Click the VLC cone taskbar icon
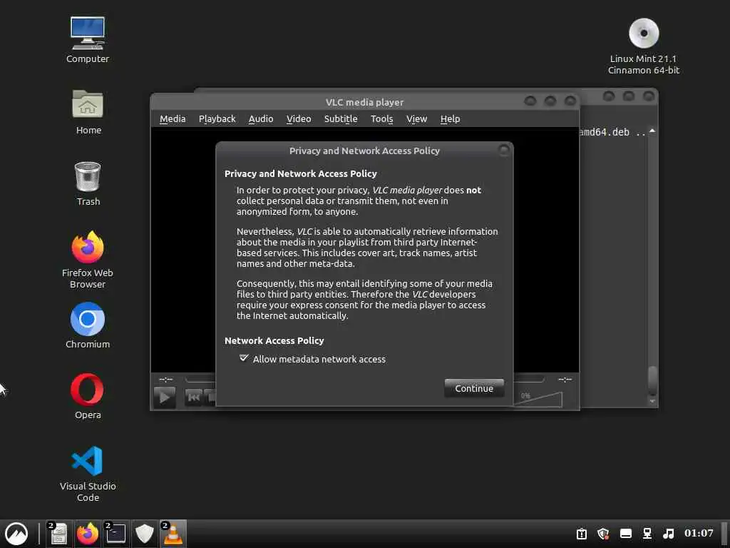730x548 pixels. [173, 534]
